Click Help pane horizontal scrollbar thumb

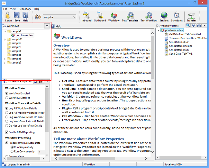pyautogui.click(x=87, y=158)
